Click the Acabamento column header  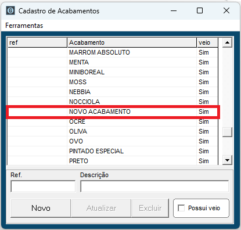132,42
